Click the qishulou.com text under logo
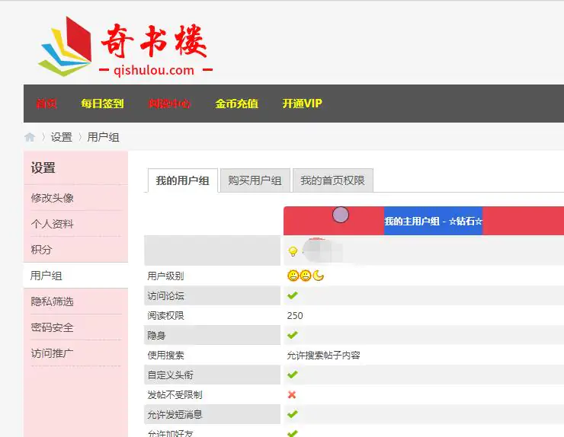 [x=154, y=70]
